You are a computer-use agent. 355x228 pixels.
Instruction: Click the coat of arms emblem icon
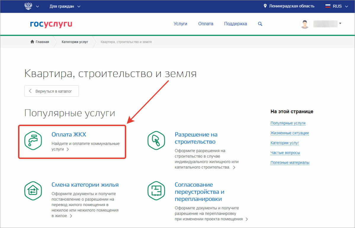[x=28, y=6]
